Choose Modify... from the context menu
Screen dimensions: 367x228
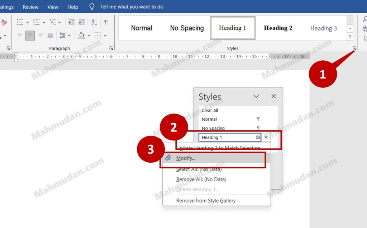click(x=186, y=158)
